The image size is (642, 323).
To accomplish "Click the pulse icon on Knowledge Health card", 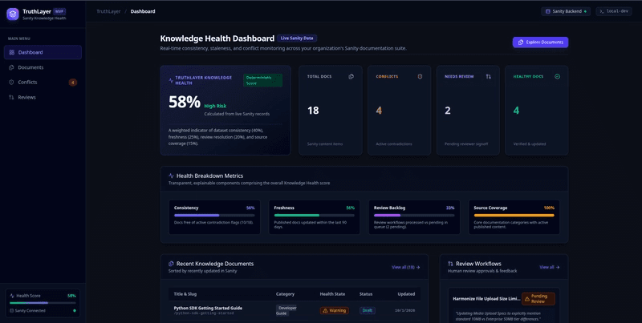I will coord(171,80).
